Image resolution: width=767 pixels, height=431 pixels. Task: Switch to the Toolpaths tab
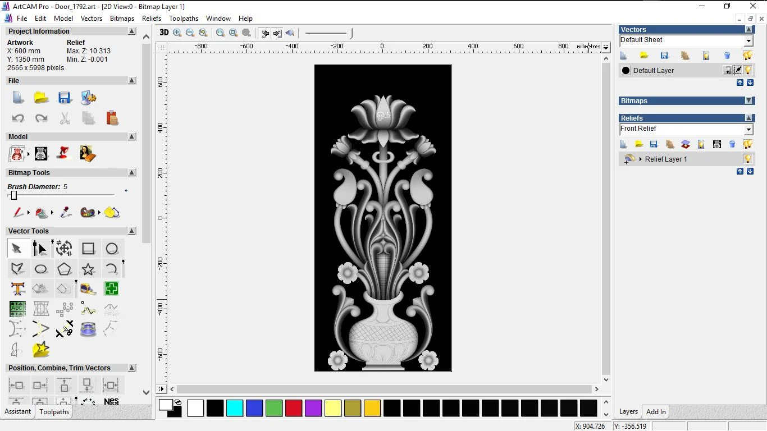54,412
